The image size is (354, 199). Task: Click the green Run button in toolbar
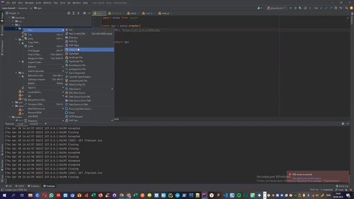[x=290, y=8]
